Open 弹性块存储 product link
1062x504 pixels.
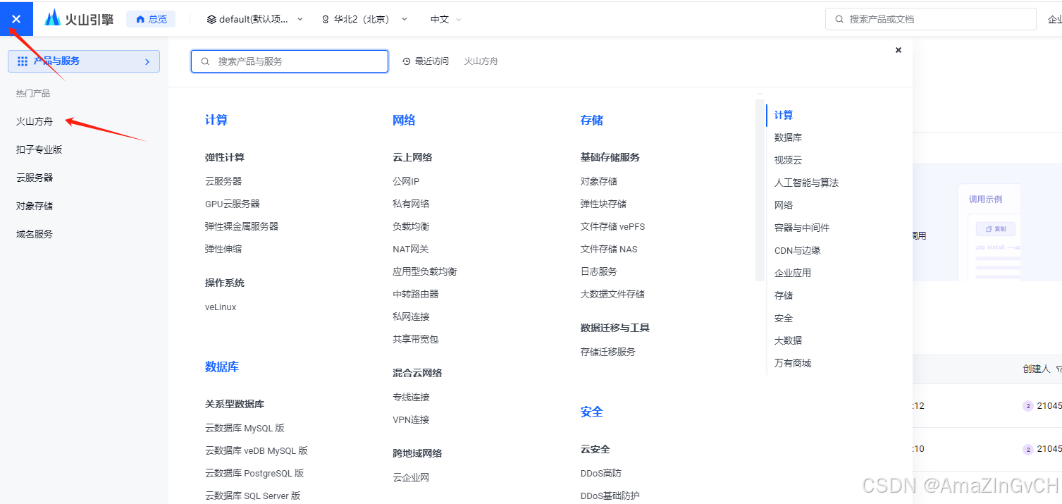click(603, 204)
